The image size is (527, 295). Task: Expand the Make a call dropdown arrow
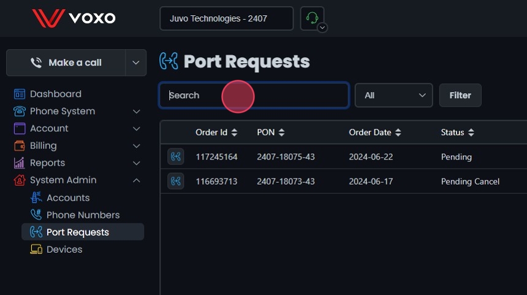pyautogui.click(x=135, y=63)
